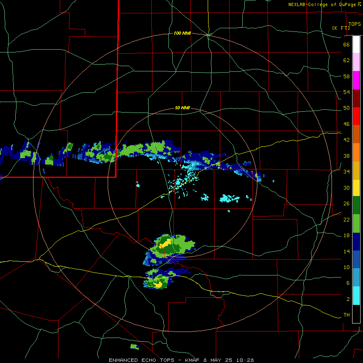Click the 6 value on the scale
Screen dimensions: 363x363
click(348, 283)
